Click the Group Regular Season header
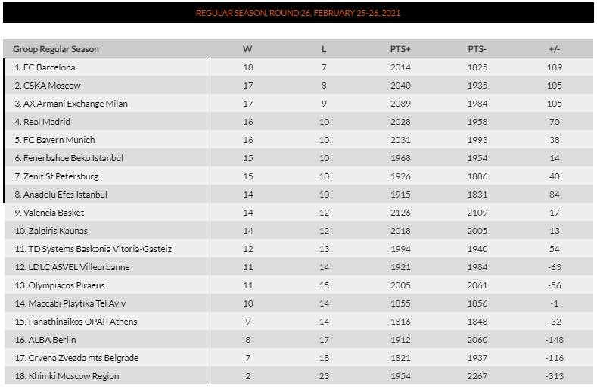Viewport: 597px width, 389px height. point(56,49)
